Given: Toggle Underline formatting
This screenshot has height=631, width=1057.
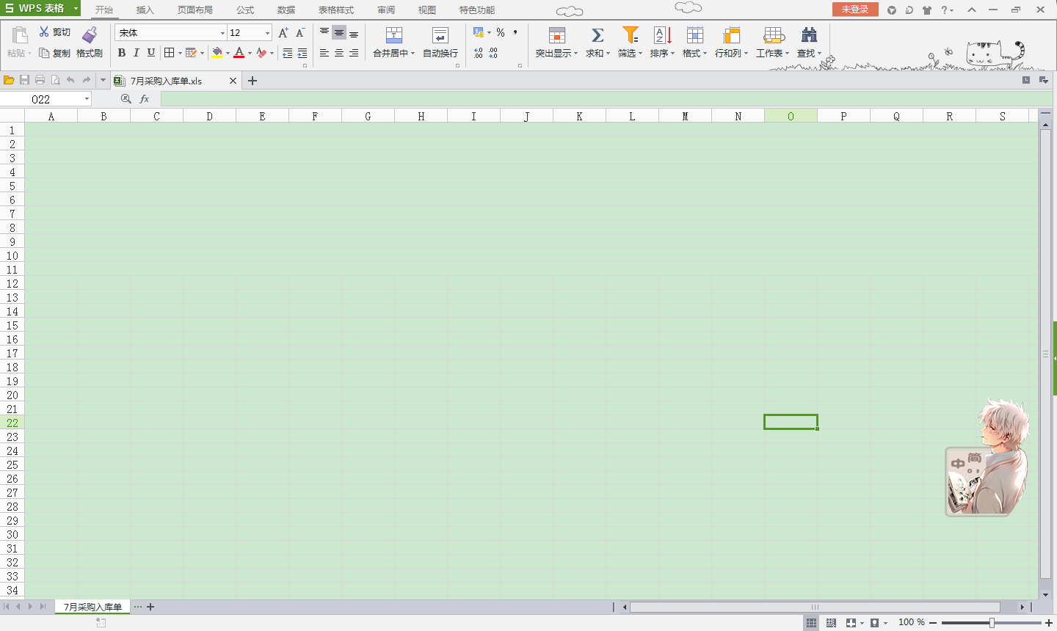Looking at the screenshot, I should pyautogui.click(x=151, y=53).
